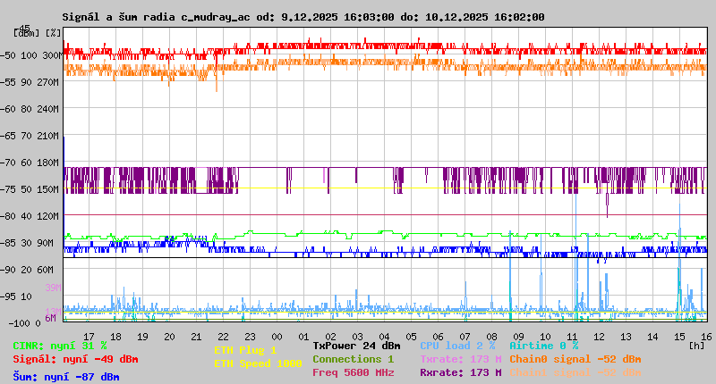Click the Rxrate 173 M legend label
716x384 pixels.
point(460,372)
